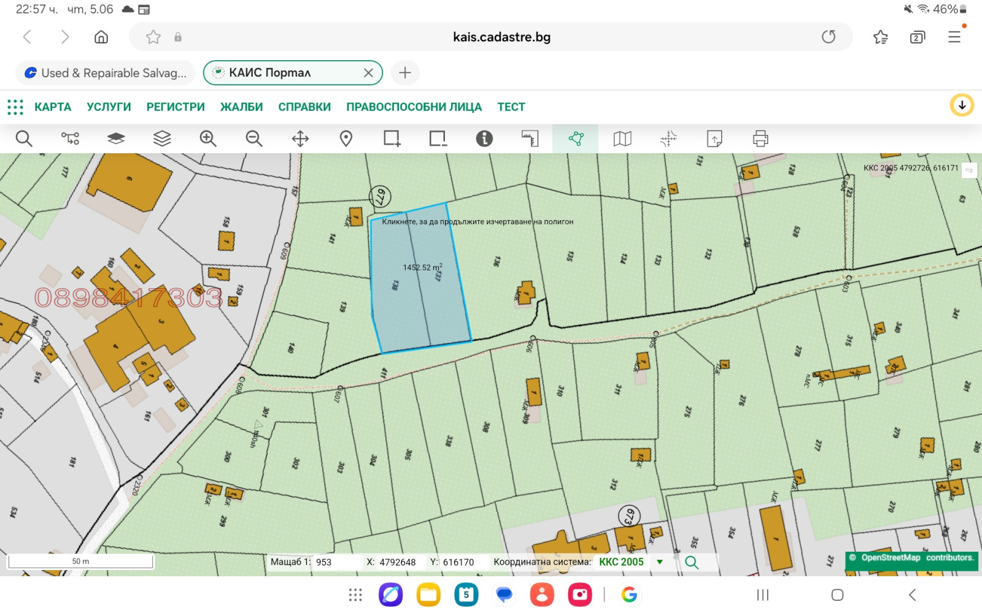The height and width of the screenshot is (613, 982).
Task: Toggle the polygon area measurement tool
Action: pos(576,139)
